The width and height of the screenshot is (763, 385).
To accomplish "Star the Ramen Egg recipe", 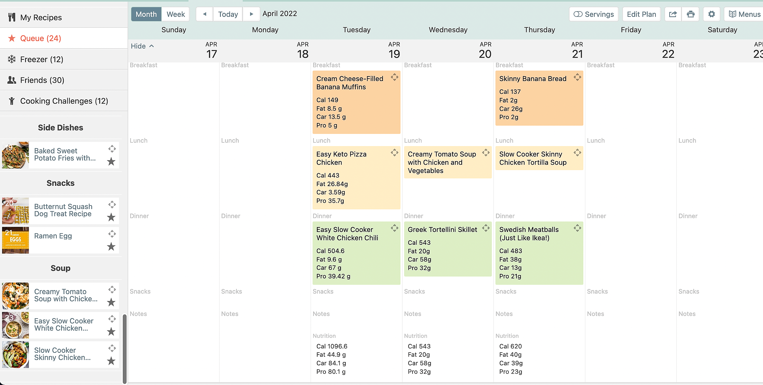I will pyautogui.click(x=111, y=247).
